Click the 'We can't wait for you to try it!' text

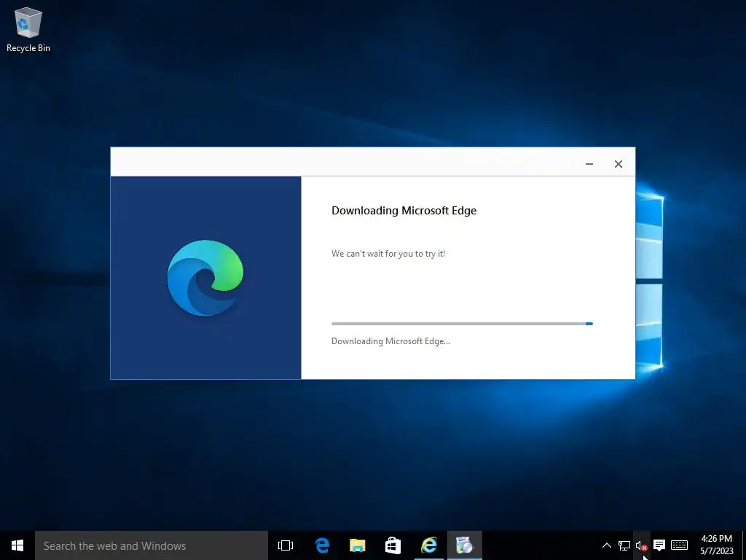click(388, 254)
